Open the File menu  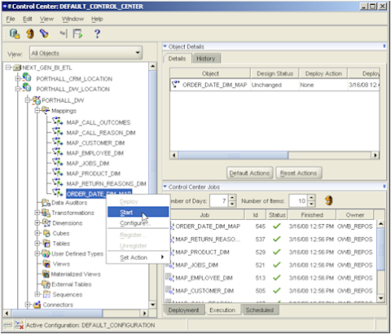(x=11, y=19)
